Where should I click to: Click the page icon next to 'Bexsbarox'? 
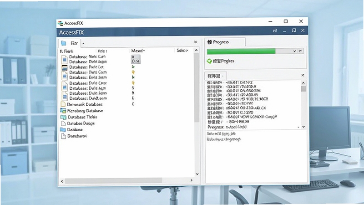click(x=63, y=136)
